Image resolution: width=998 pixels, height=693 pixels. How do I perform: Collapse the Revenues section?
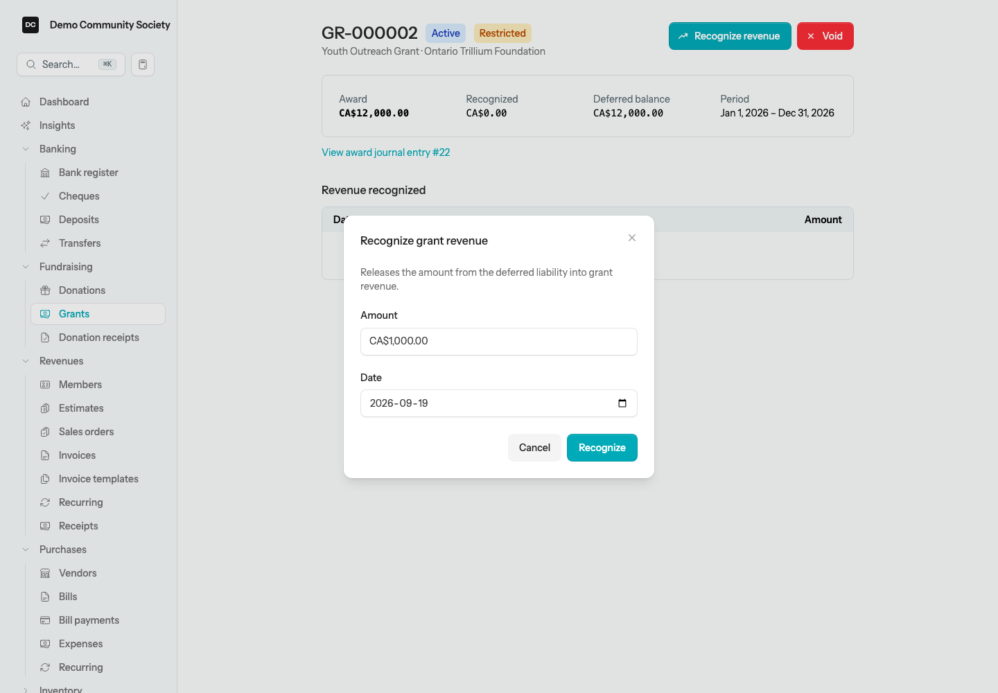point(26,361)
